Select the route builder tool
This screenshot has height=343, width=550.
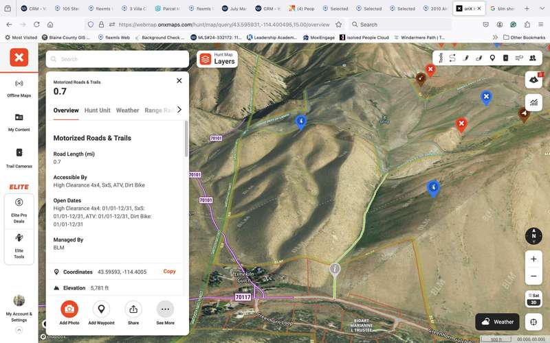pyautogui.click(x=452, y=58)
